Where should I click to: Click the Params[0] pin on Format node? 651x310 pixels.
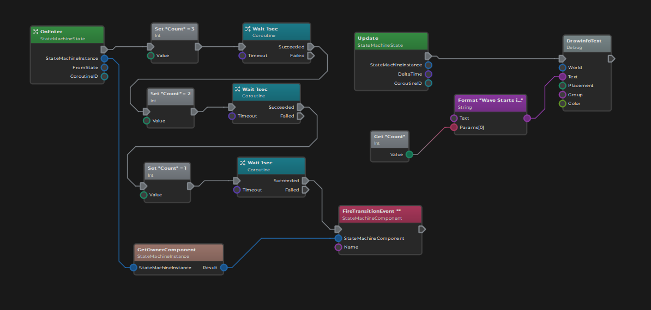pyautogui.click(x=454, y=127)
